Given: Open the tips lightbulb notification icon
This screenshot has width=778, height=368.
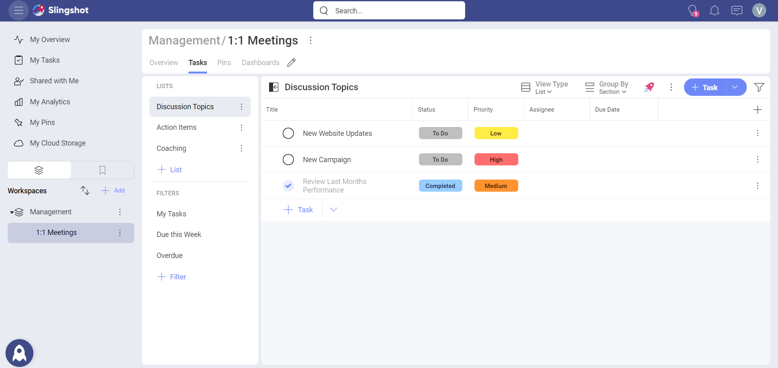Looking at the screenshot, I should (693, 11).
